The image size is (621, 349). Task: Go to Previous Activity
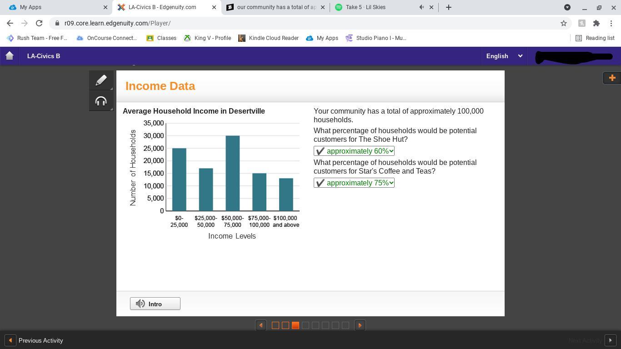coord(34,340)
